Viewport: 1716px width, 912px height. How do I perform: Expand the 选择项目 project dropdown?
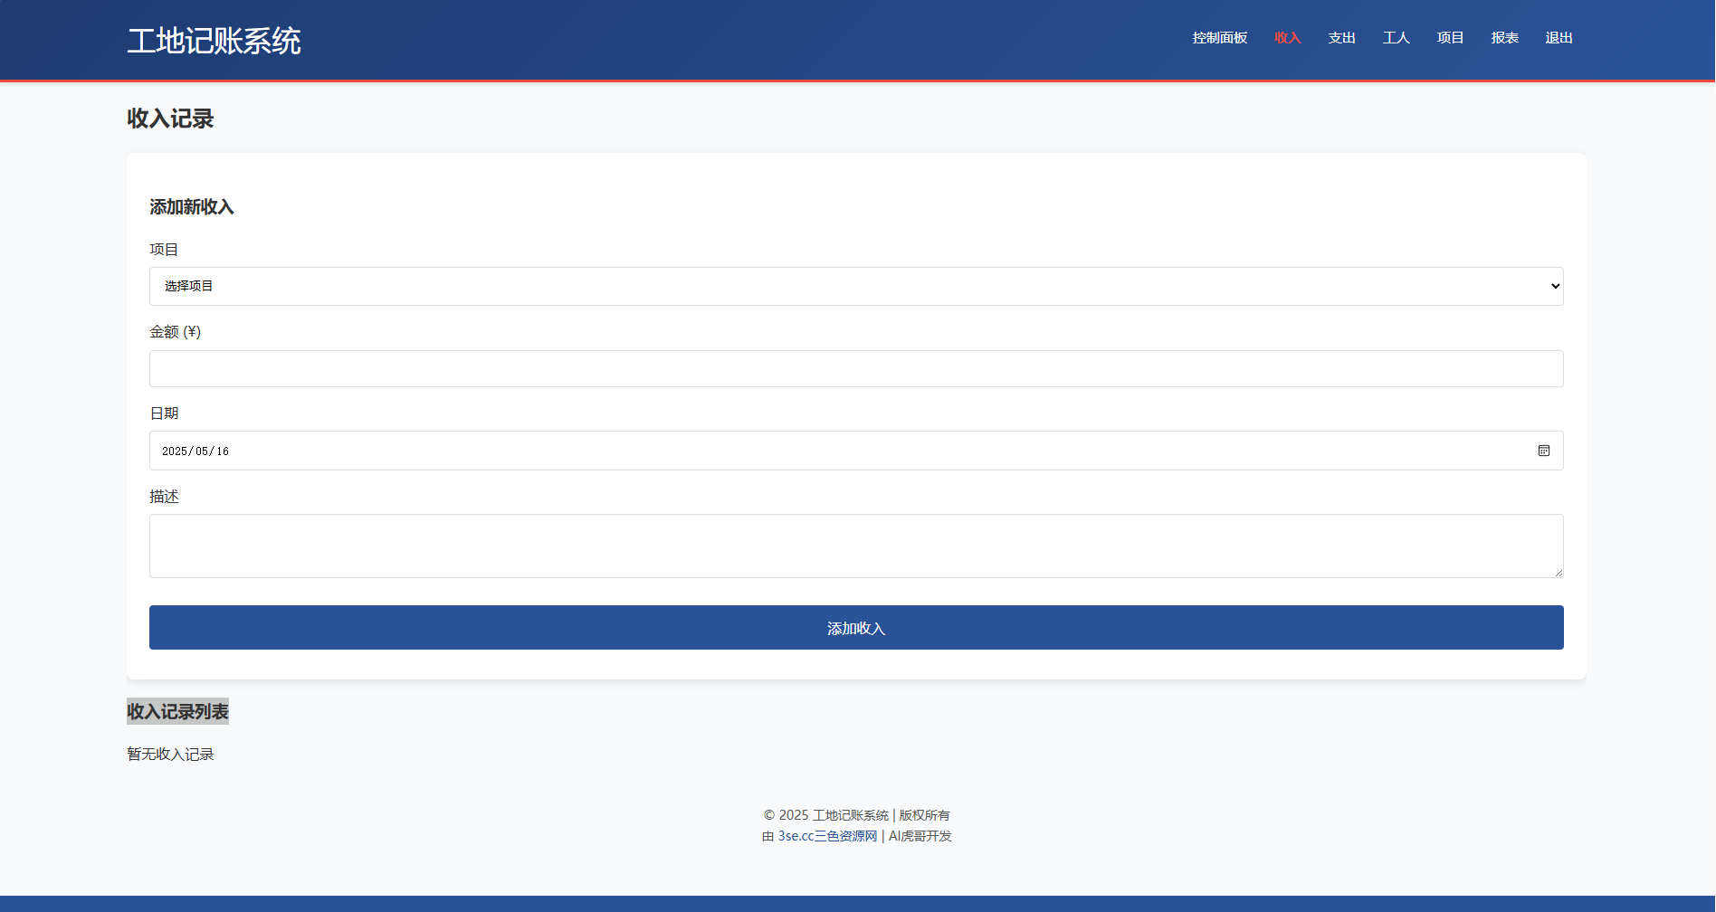tap(855, 286)
